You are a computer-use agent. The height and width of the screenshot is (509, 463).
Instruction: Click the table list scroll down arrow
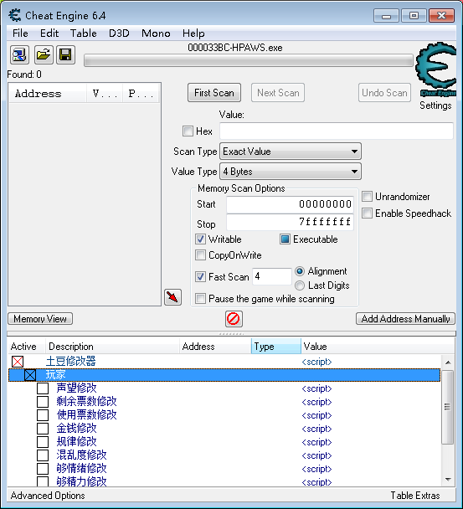[x=448, y=480]
